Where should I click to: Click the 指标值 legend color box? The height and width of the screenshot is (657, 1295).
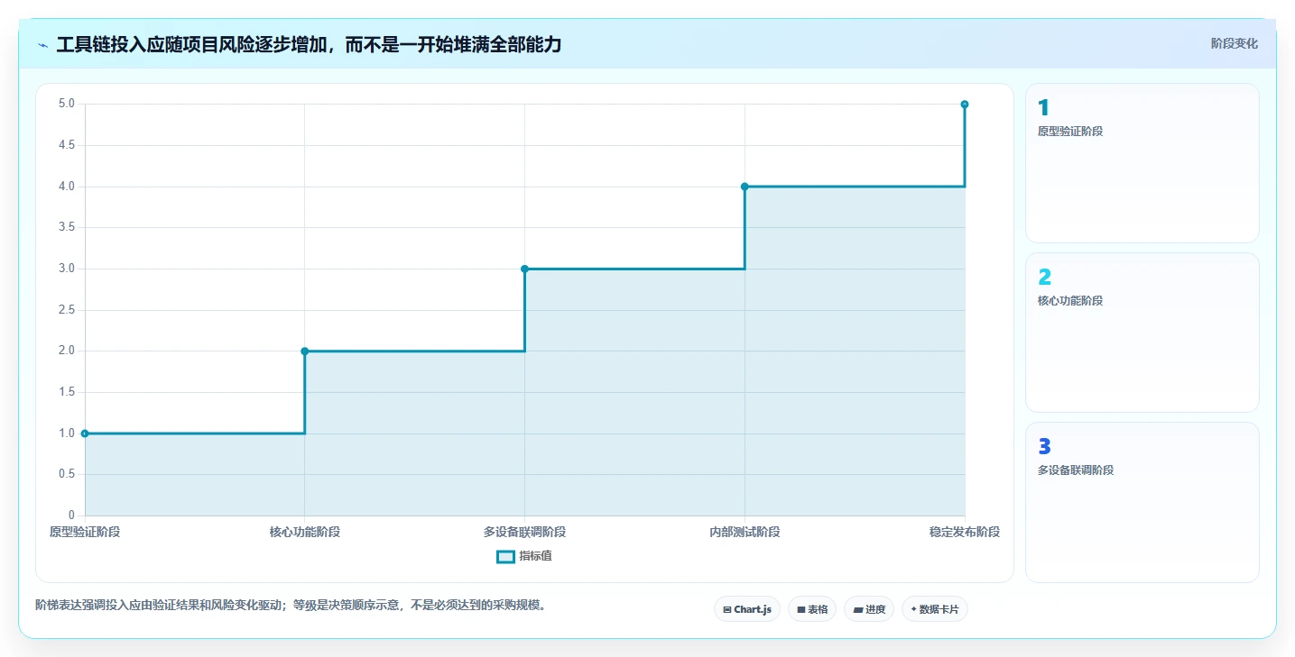pyautogui.click(x=505, y=556)
